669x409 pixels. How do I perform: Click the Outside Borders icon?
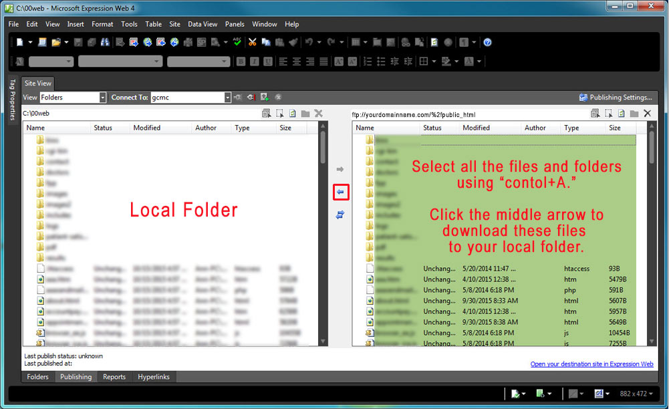click(x=424, y=61)
